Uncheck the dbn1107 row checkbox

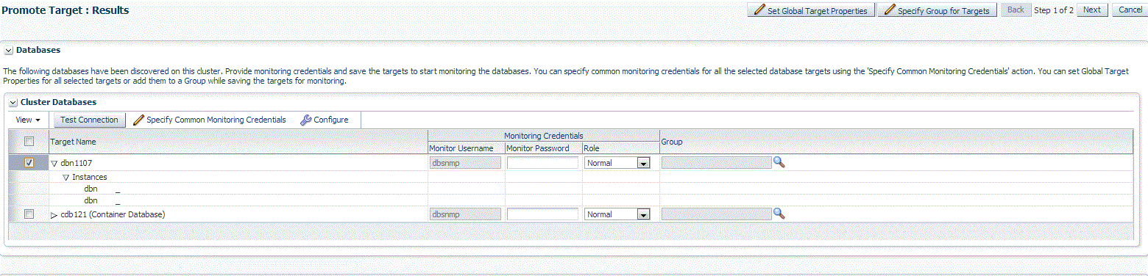pyautogui.click(x=29, y=163)
